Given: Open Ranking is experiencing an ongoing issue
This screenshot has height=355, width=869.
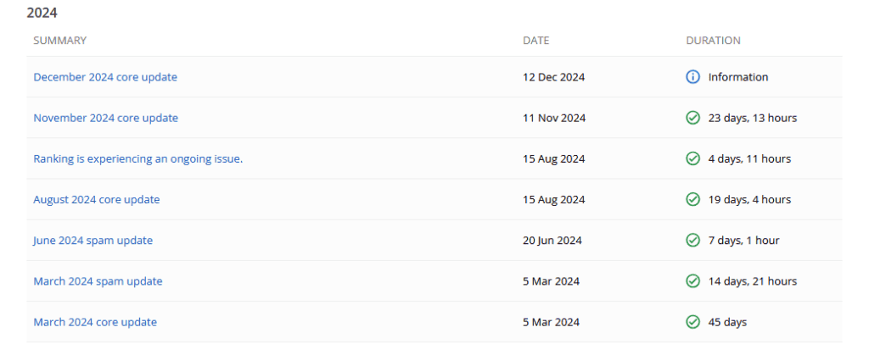Looking at the screenshot, I should (138, 158).
